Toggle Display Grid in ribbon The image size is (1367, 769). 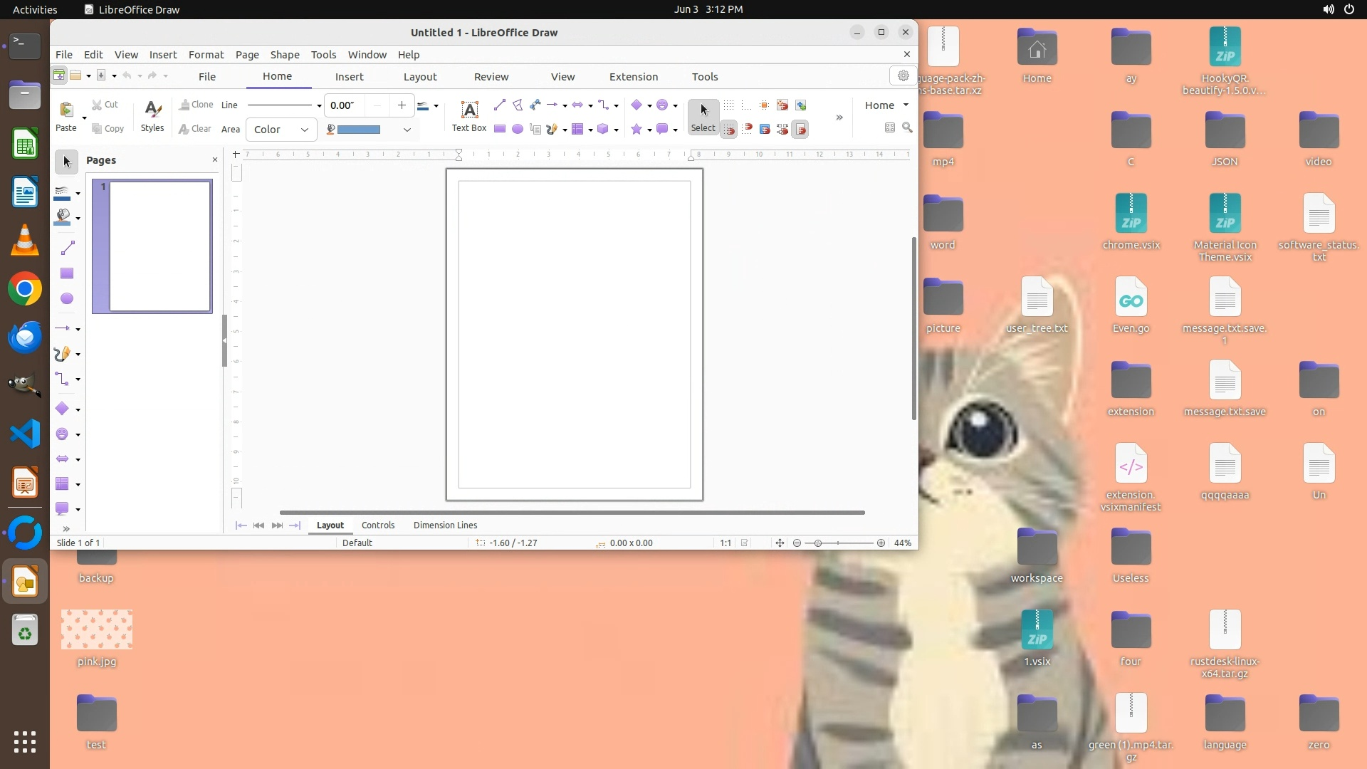pyautogui.click(x=728, y=105)
